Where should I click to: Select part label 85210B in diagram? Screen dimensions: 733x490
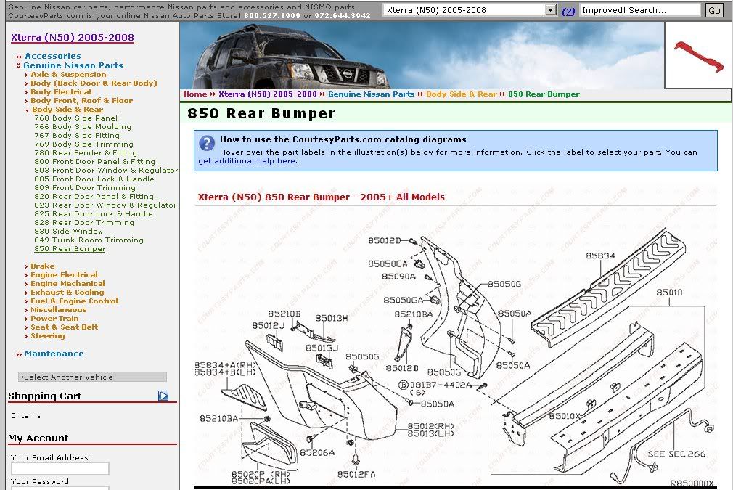[x=284, y=314]
